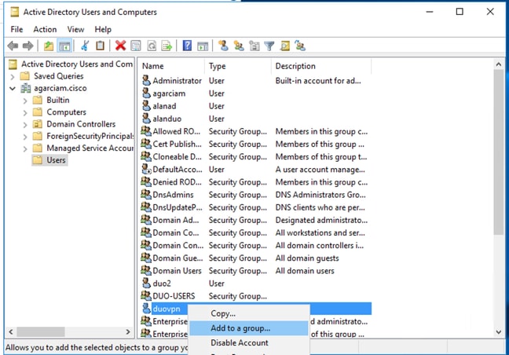The image size is (509, 355).
Task: Click the tree pane scroll right arrow
Action: point(128,331)
